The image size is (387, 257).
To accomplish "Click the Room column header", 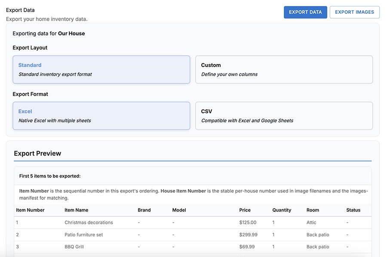I will (x=312, y=210).
